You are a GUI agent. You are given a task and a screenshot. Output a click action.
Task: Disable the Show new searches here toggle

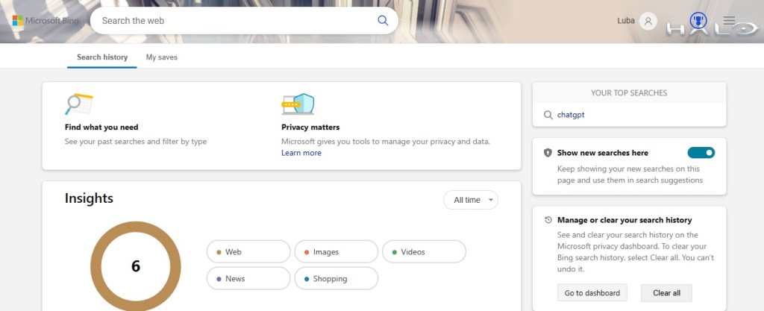tap(701, 153)
